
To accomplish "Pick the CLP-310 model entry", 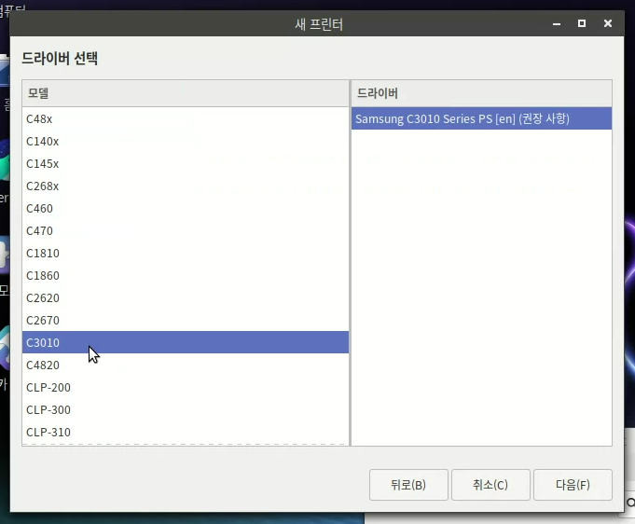I will click(186, 432).
